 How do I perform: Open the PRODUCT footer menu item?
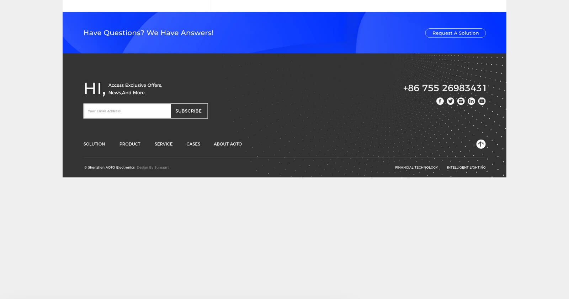tap(130, 144)
